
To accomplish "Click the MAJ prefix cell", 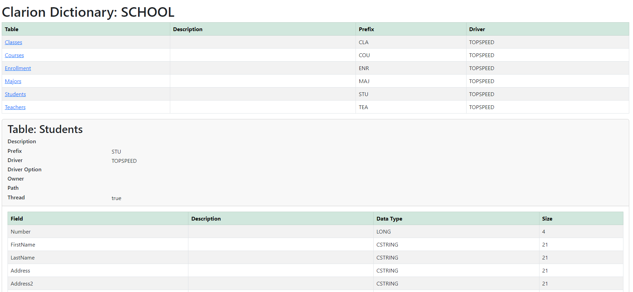I will (x=364, y=81).
